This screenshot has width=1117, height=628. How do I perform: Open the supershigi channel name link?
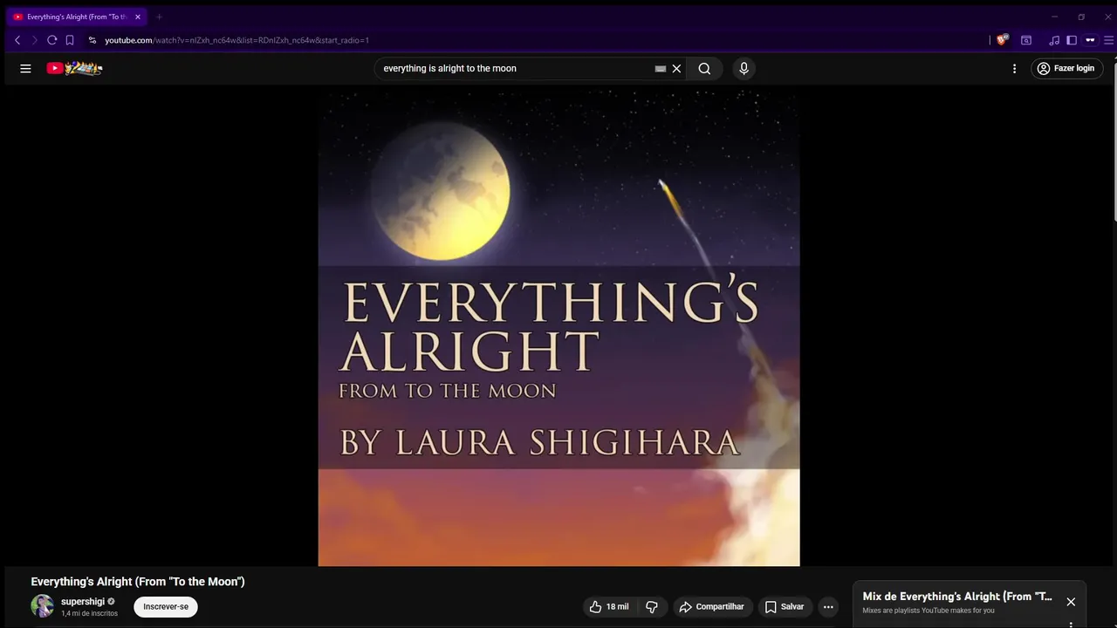(x=83, y=601)
